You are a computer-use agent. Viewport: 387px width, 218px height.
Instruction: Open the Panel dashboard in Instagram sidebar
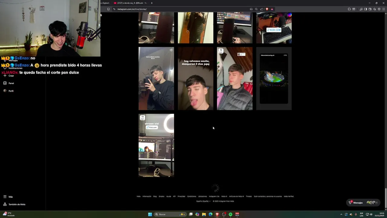[x=8, y=83]
